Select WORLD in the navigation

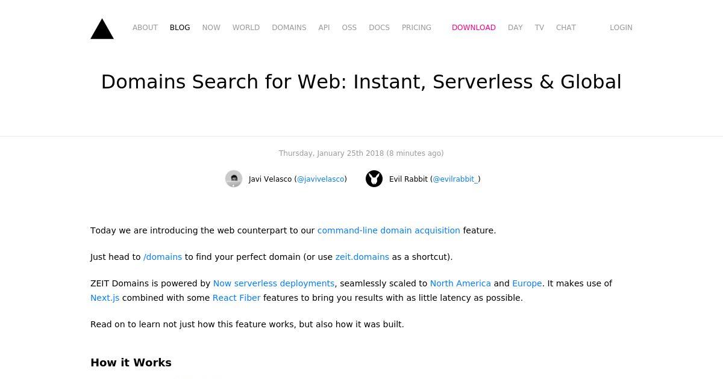246,28
